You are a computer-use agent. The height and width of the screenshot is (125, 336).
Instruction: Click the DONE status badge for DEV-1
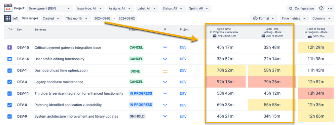click(x=135, y=71)
